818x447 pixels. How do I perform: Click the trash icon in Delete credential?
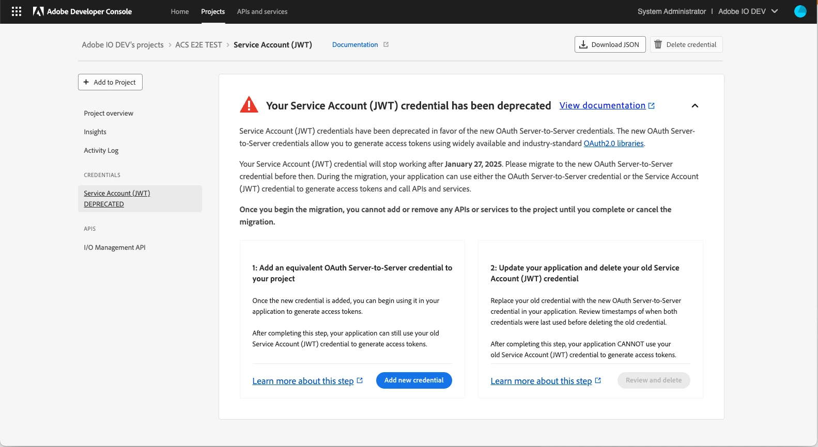pyautogui.click(x=658, y=44)
